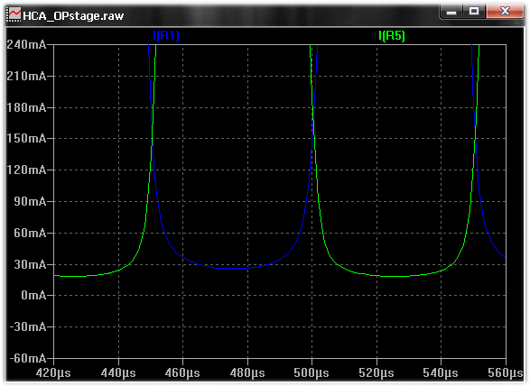Click the 500µs time axis label
This screenshot has width=530, height=386.
(x=311, y=373)
